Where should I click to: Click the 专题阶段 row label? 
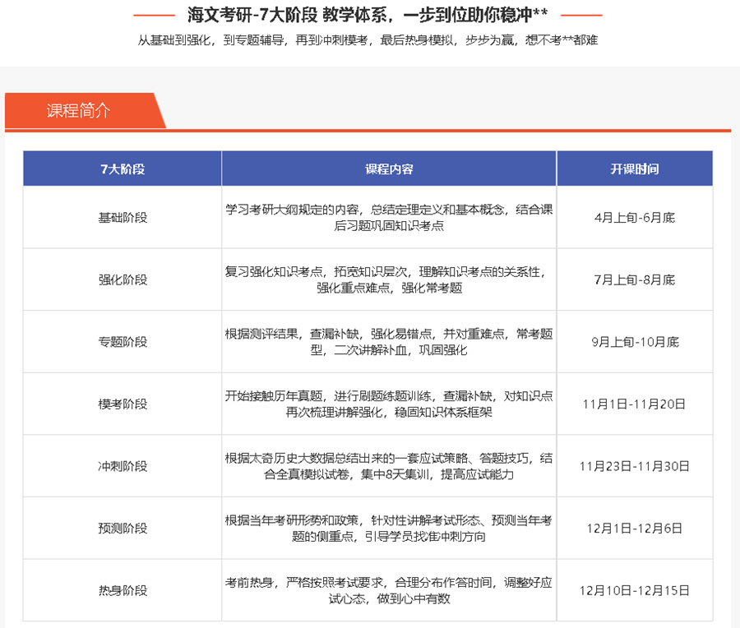pyautogui.click(x=121, y=341)
